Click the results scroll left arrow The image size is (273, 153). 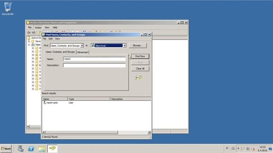(x=44, y=132)
